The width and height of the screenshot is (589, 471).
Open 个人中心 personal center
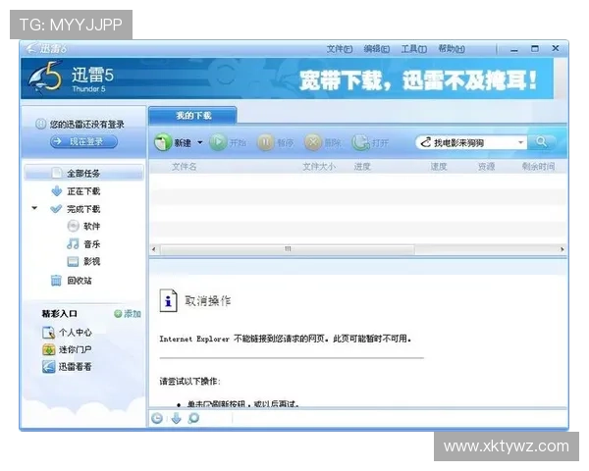tap(67, 333)
